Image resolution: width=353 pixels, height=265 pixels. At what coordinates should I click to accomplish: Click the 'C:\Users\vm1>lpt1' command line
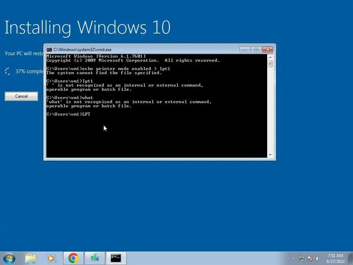[x=70, y=81]
